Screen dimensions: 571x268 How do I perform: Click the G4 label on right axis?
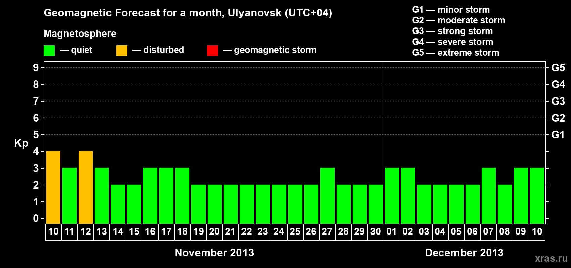coord(558,84)
